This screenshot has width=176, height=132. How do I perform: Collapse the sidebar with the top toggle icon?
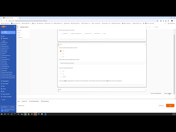click(15, 27)
